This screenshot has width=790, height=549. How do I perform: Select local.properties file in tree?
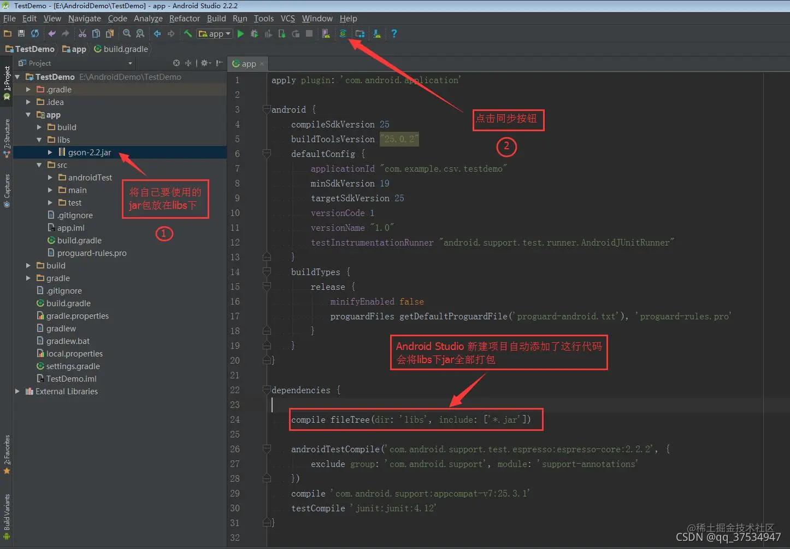click(74, 354)
